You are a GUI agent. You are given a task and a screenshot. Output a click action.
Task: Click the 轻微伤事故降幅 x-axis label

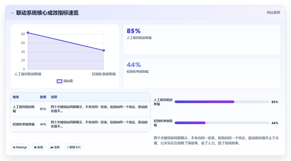click(104, 74)
